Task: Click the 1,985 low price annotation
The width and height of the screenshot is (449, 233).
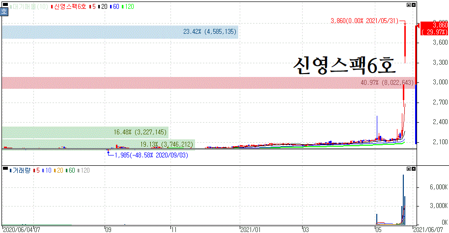Action: tap(151, 155)
